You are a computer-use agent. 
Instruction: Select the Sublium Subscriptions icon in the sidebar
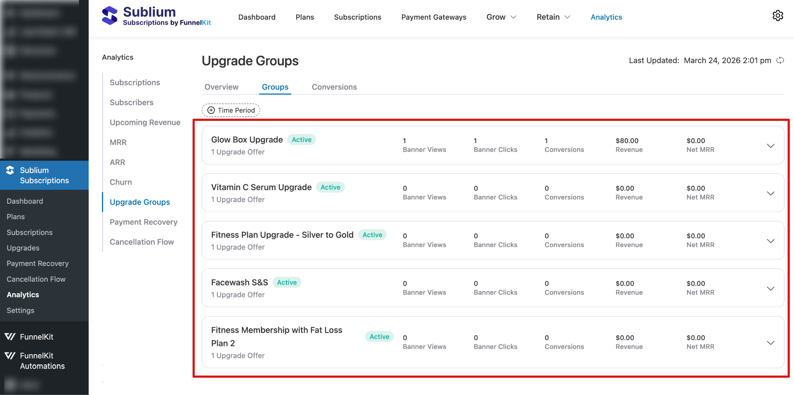tap(10, 170)
